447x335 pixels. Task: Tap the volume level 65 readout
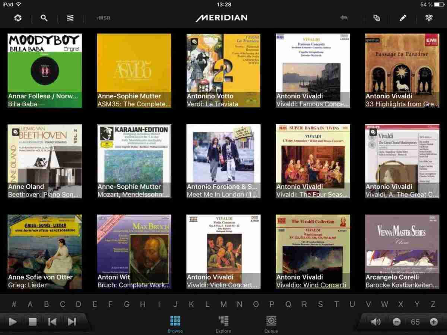[415, 322]
